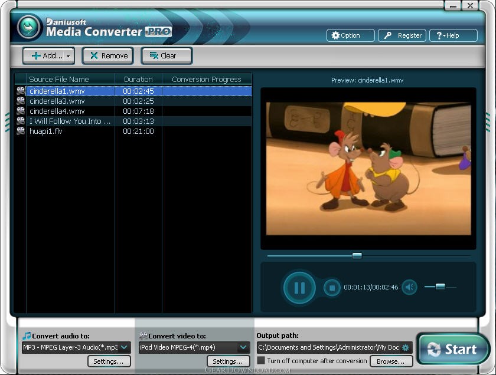Click the Preview: cinderella1.wmv title

[367, 80]
